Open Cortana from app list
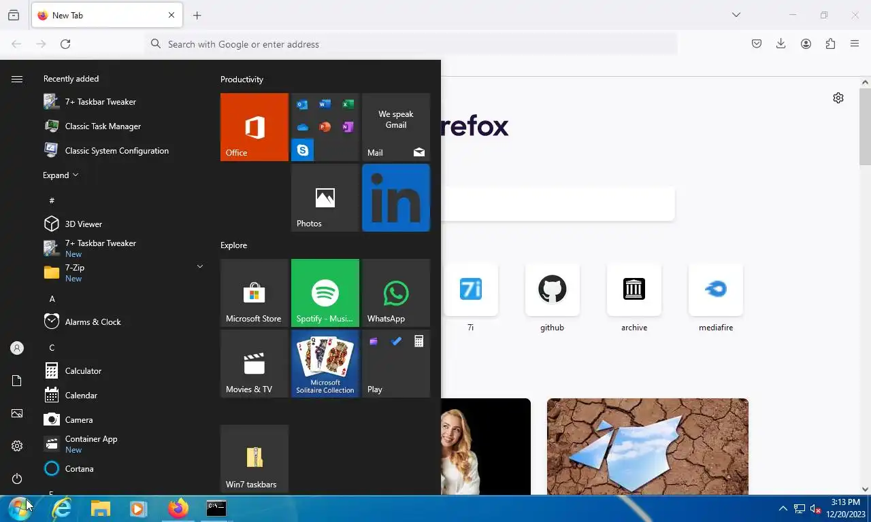This screenshot has height=522, width=871. click(x=124, y=468)
